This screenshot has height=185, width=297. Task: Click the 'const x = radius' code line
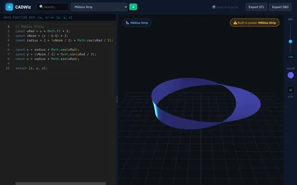pos(47,49)
